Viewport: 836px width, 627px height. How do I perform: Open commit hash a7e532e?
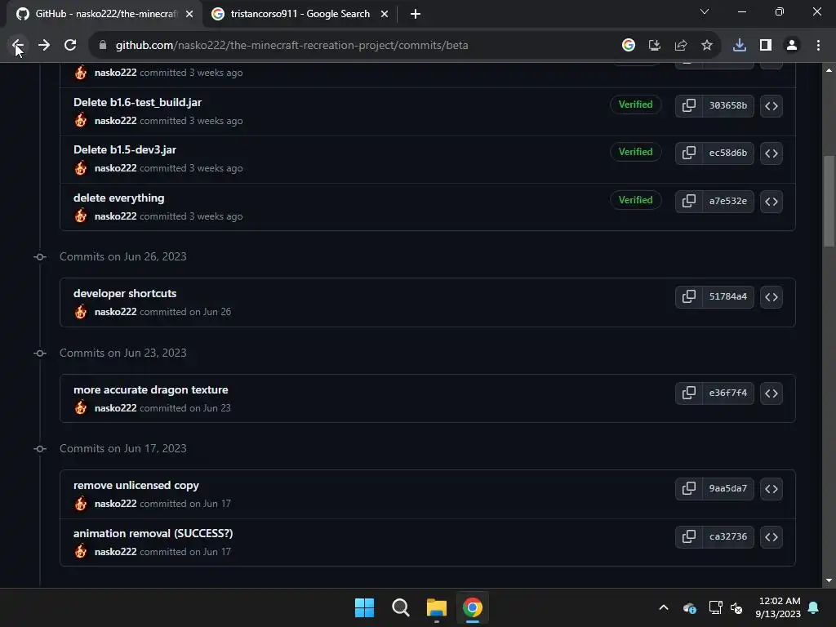coord(727,202)
